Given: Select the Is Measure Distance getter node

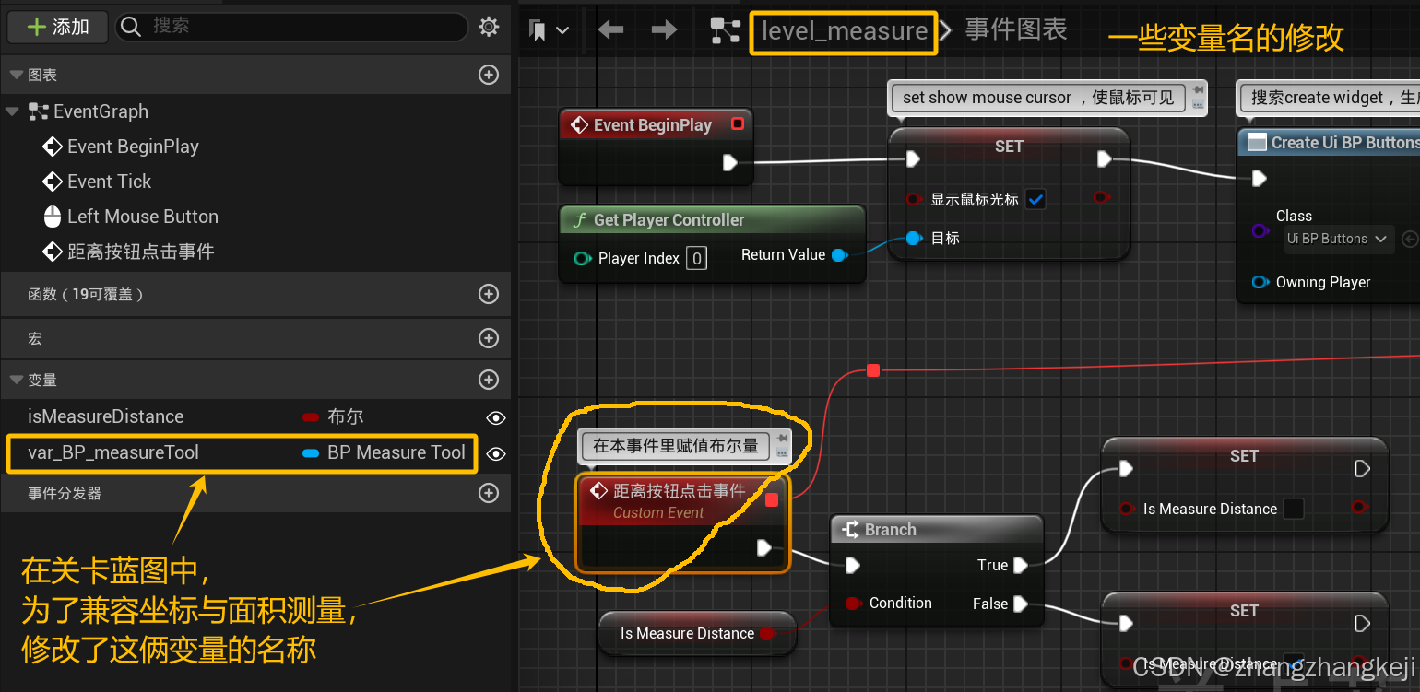Looking at the screenshot, I should [696, 634].
